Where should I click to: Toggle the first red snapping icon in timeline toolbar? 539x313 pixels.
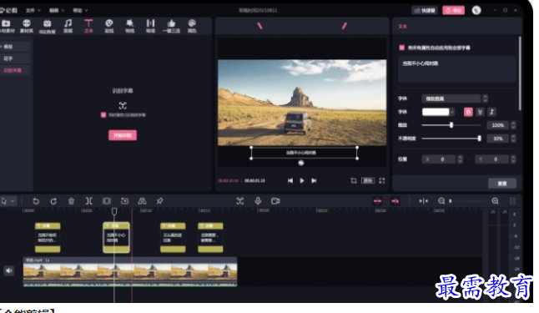377,201
